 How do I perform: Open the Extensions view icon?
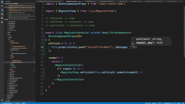[x=2, y=18]
